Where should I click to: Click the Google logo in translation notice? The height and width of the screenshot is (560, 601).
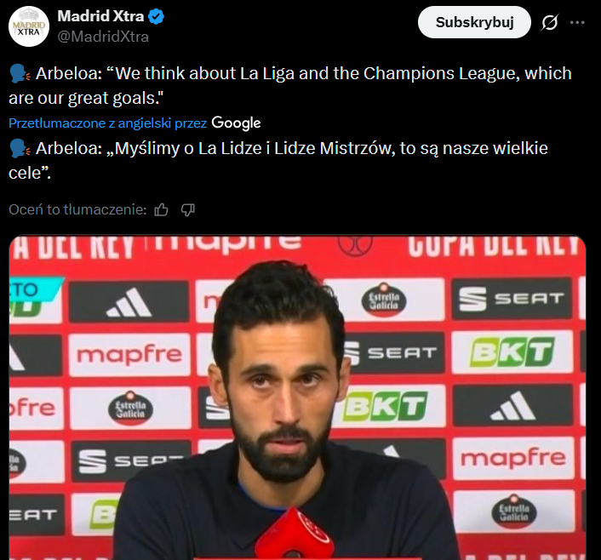pos(236,123)
